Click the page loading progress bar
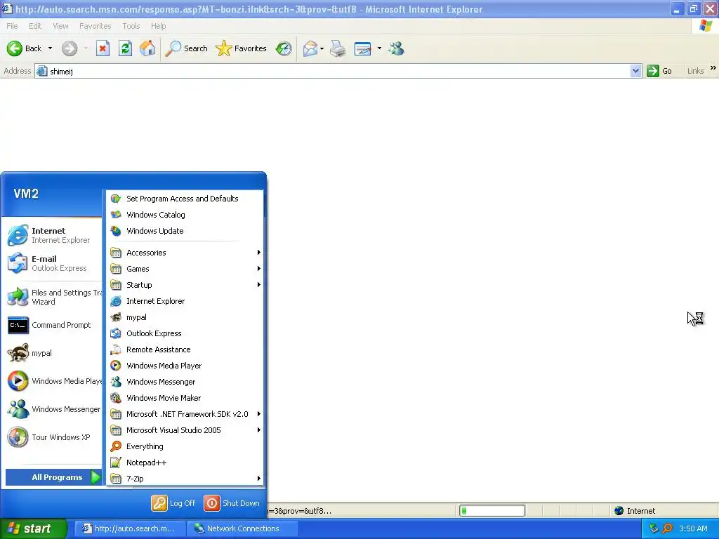The image size is (719, 539). (x=492, y=511)
